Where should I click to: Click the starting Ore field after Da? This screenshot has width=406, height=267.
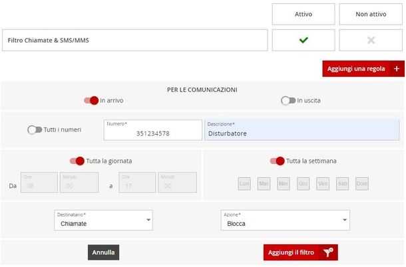click(x=39, y=183)
